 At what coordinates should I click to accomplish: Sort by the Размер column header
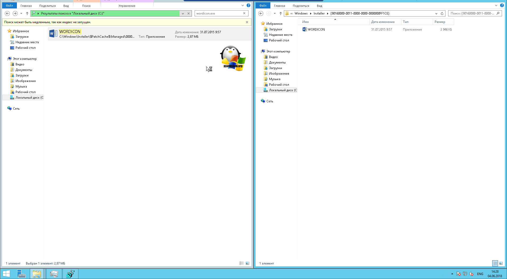[x=440, y=22]
